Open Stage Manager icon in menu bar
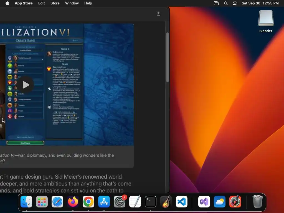The image size is (284, 213). (x=216, y=3)
